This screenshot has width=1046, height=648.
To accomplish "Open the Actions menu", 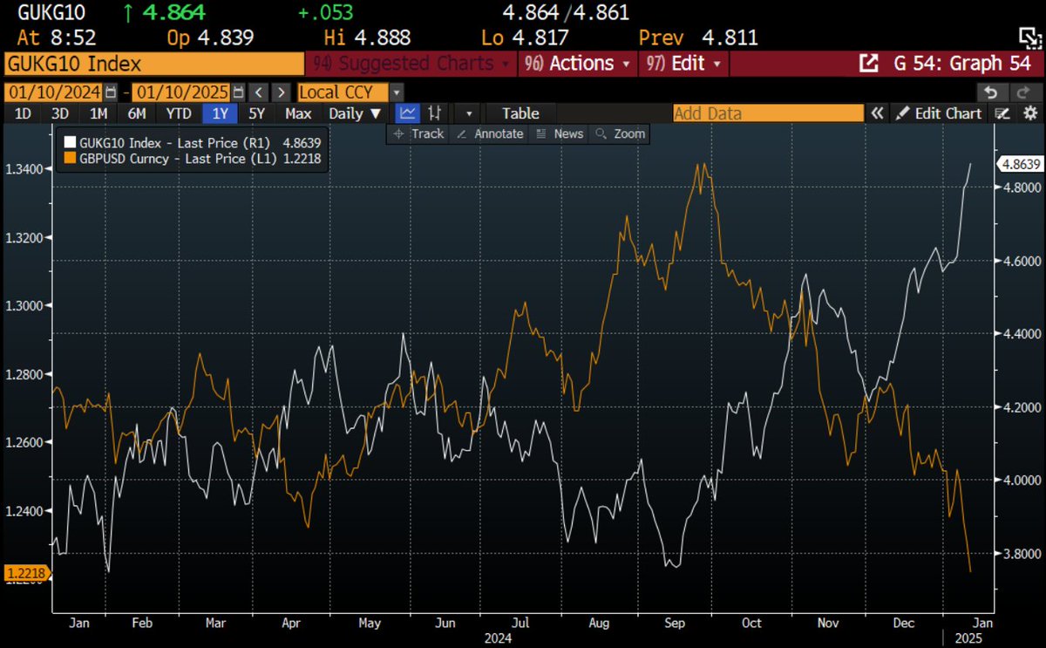I will coord(578,64).
